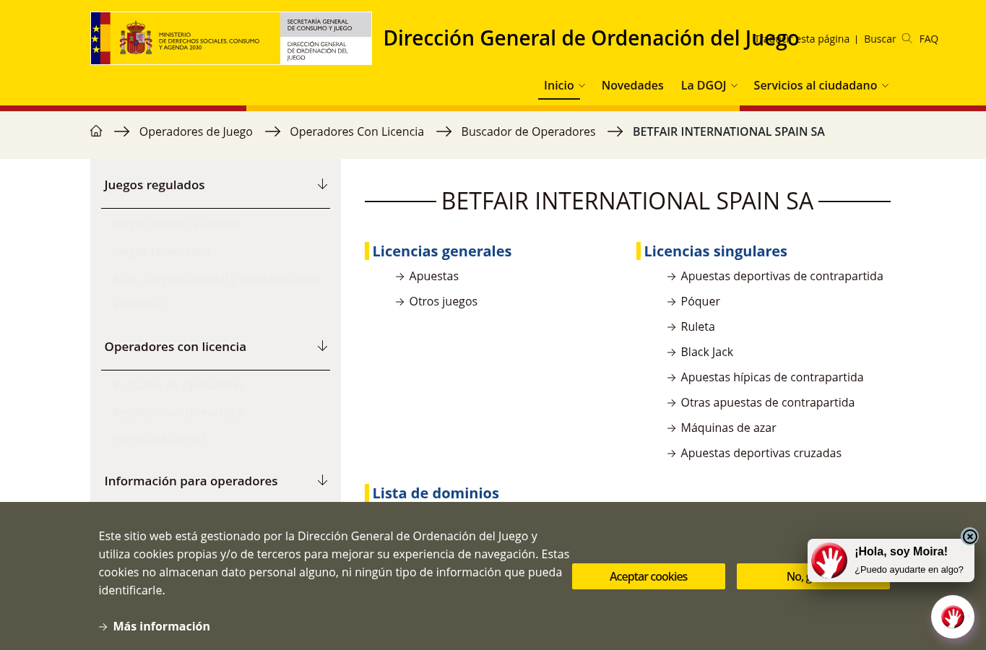This screenshot has height=650, width=986.
Task: Open Black Jack singular license link
Action: [706, 352]
